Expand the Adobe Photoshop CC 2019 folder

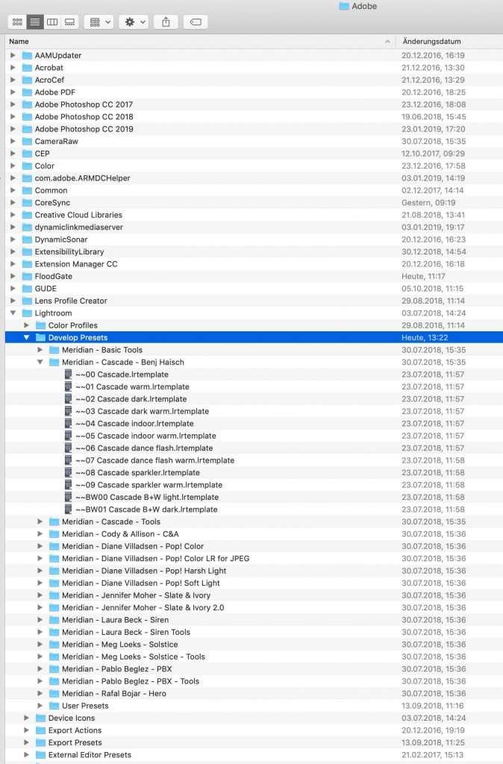tap(13, 129)
